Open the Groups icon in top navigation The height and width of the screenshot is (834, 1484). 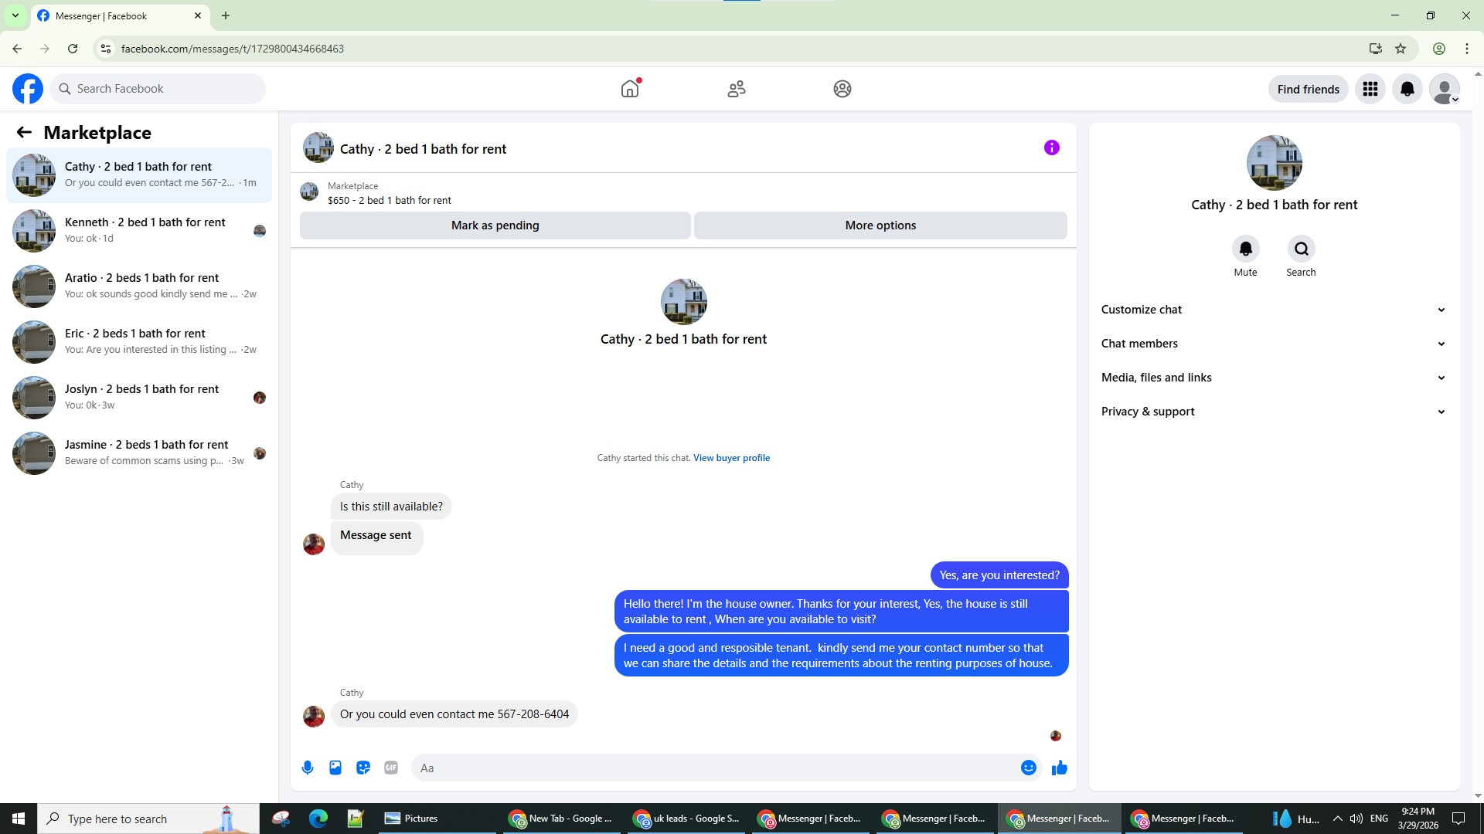click(x=842, y=89)
